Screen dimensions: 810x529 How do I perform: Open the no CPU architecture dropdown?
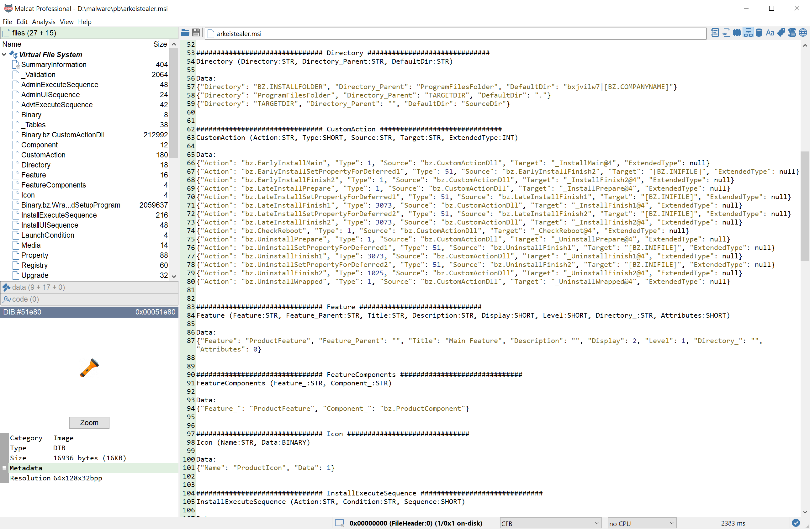pos(642,523)
